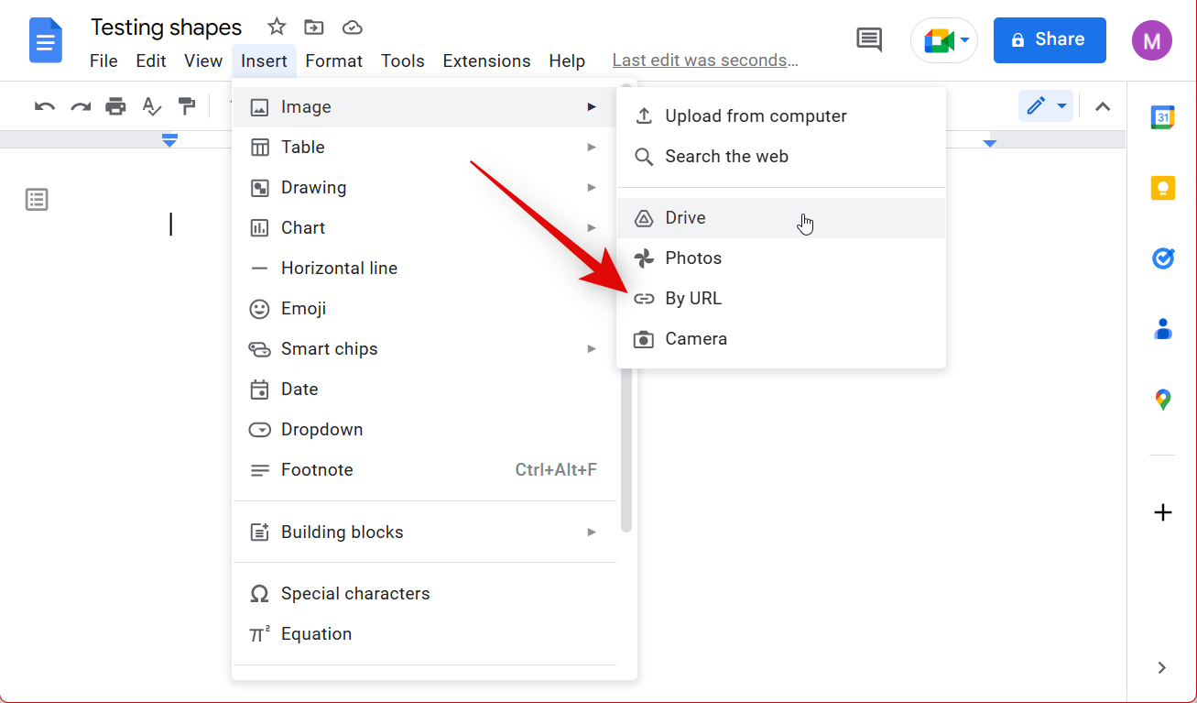Insert a Footnote
Screen dimensions: 1197x703
(x=424, y=470)
